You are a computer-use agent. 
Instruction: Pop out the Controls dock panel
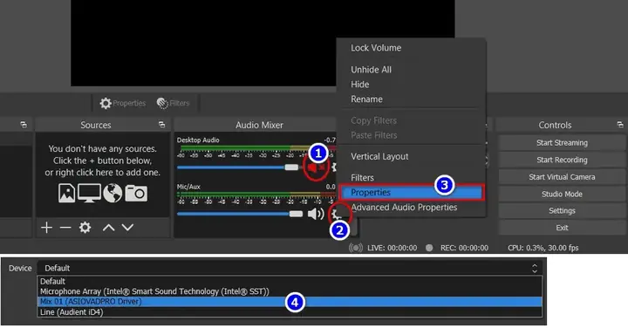(620, 125)
